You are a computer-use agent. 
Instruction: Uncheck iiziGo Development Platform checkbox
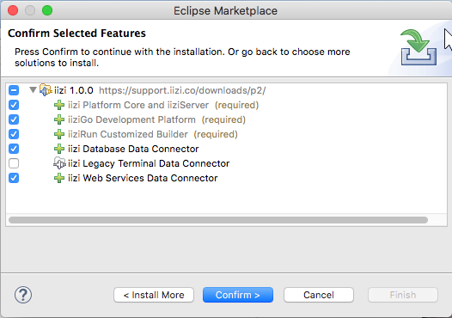coord(14,119)
